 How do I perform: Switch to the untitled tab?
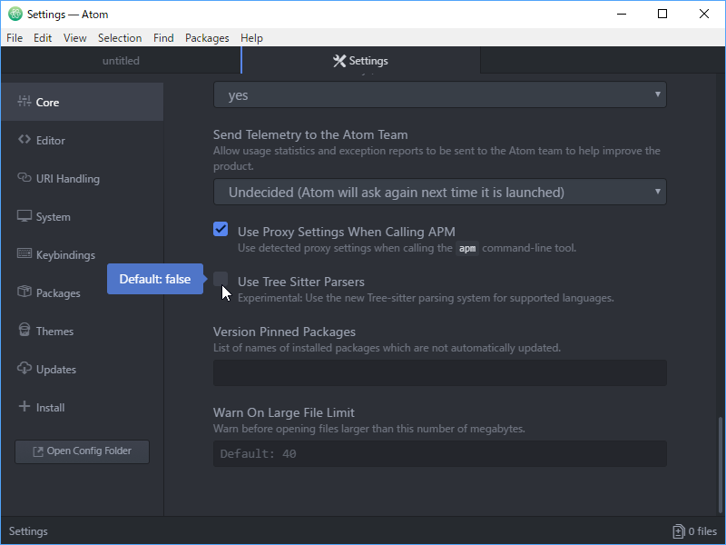pos(121,61)
